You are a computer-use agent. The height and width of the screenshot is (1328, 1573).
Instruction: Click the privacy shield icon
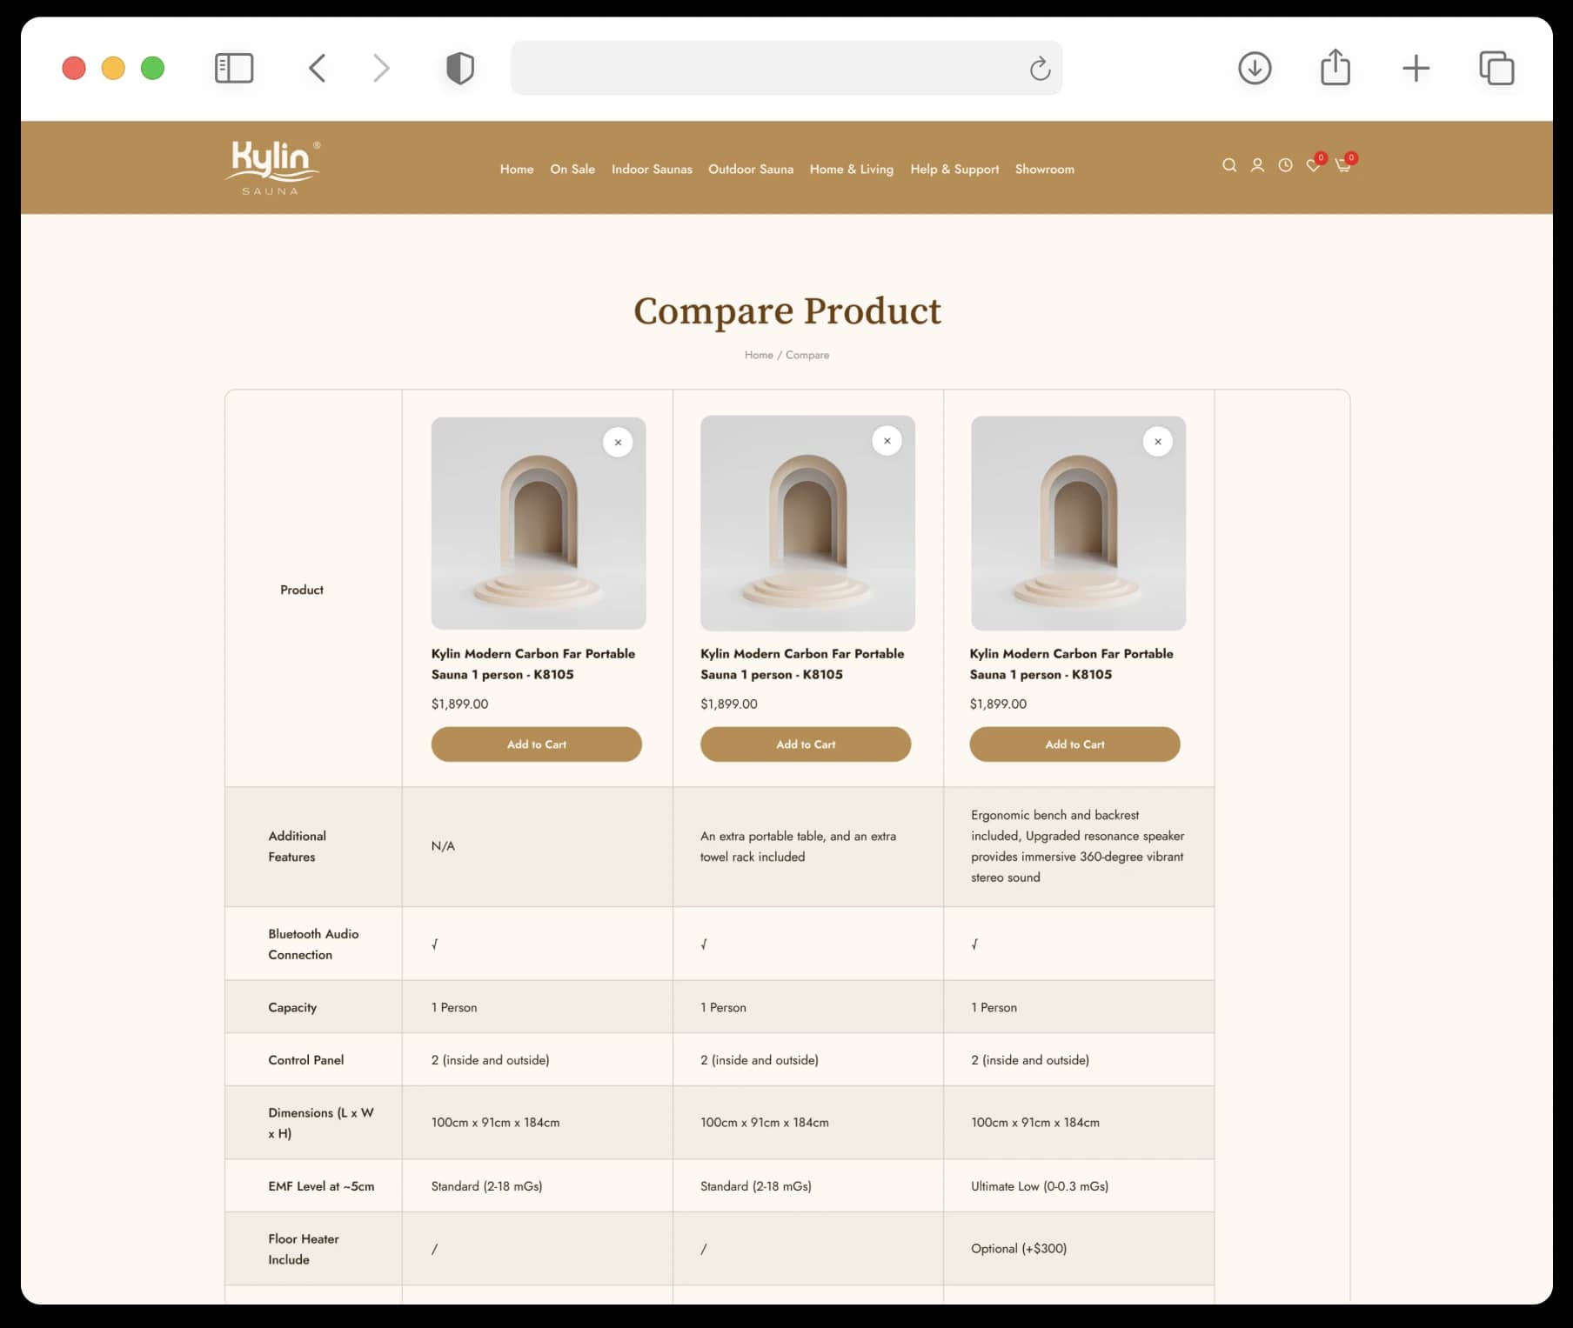tap(460, 68)
